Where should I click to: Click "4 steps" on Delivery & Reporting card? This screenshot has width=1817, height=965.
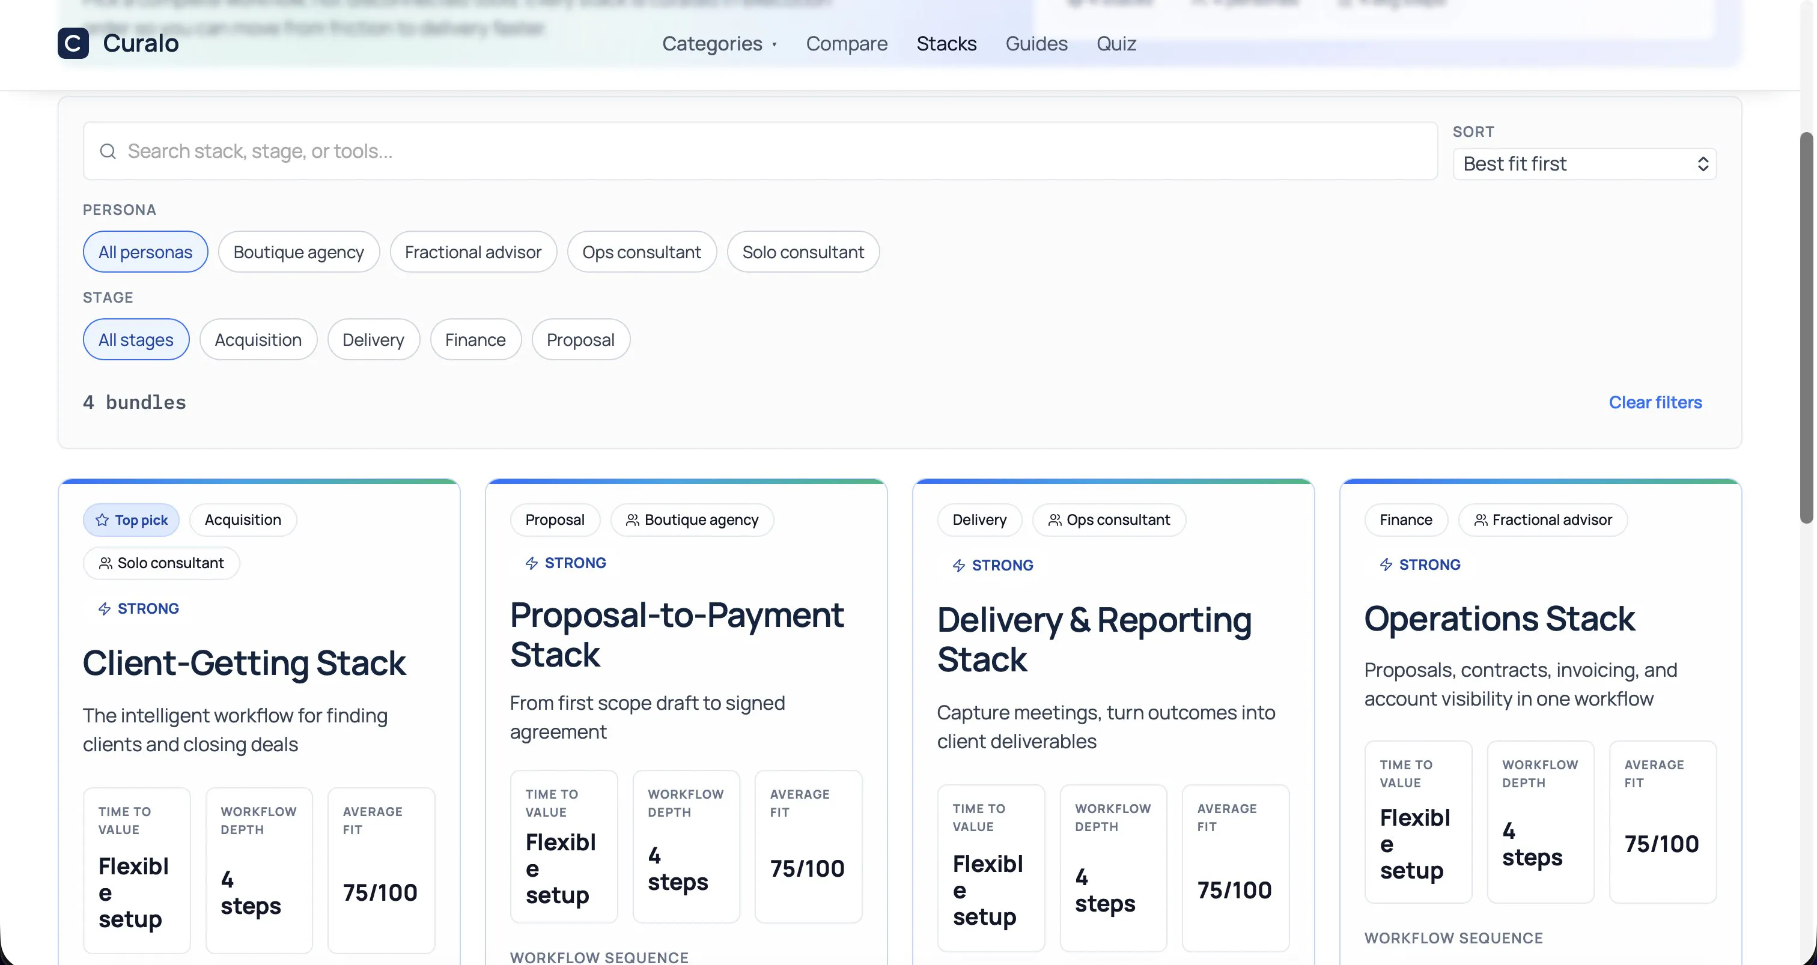tap(1106, 891)
